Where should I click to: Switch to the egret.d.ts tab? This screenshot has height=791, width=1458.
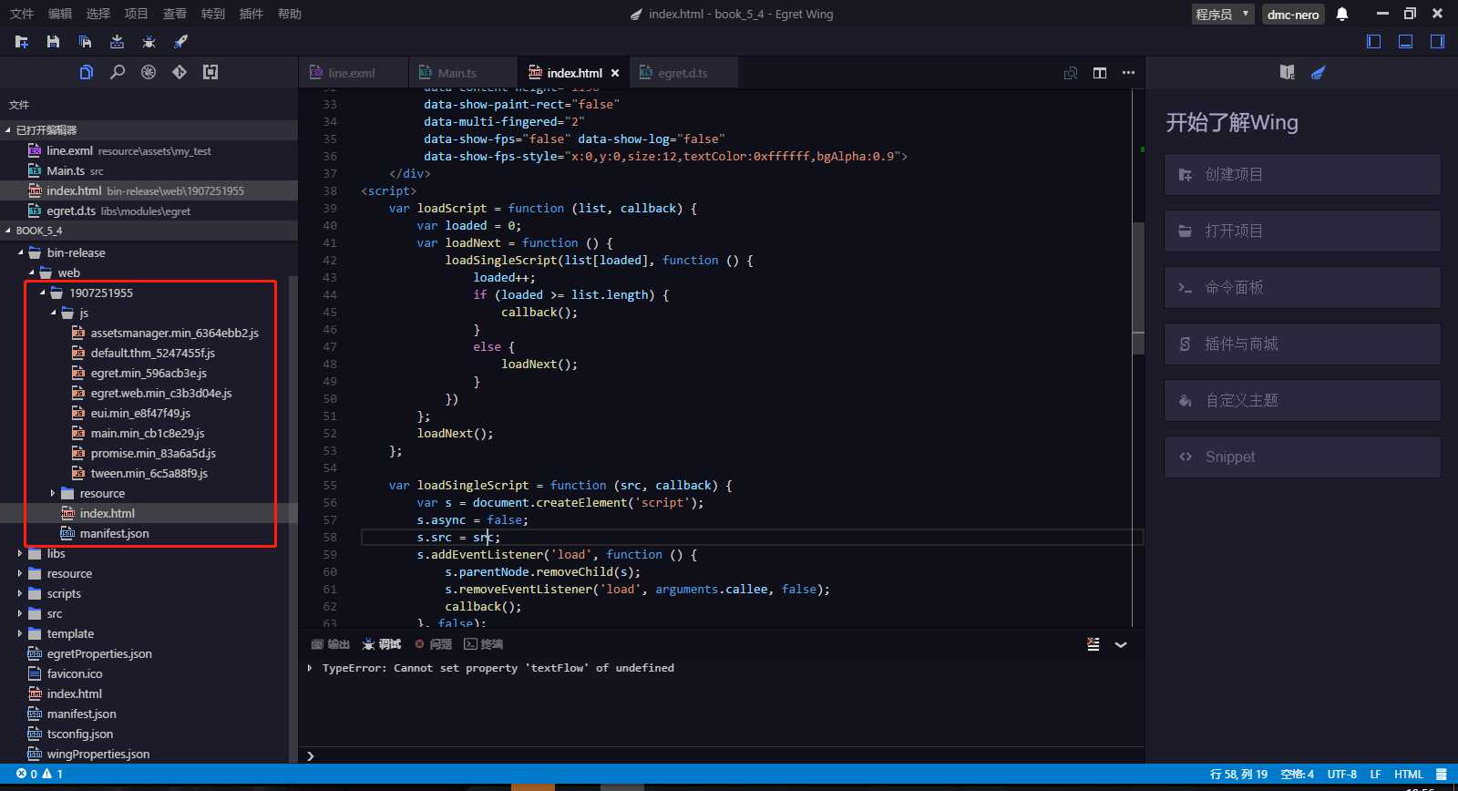683,73
